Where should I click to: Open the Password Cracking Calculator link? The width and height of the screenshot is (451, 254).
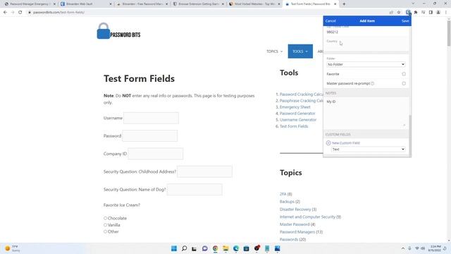[302, 94]
